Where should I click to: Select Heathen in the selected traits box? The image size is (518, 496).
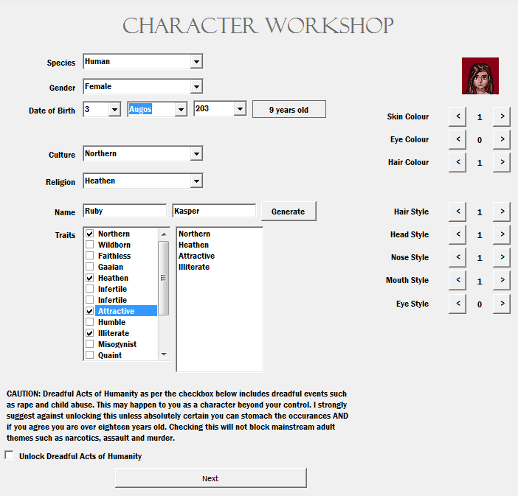tap(193, 245)
